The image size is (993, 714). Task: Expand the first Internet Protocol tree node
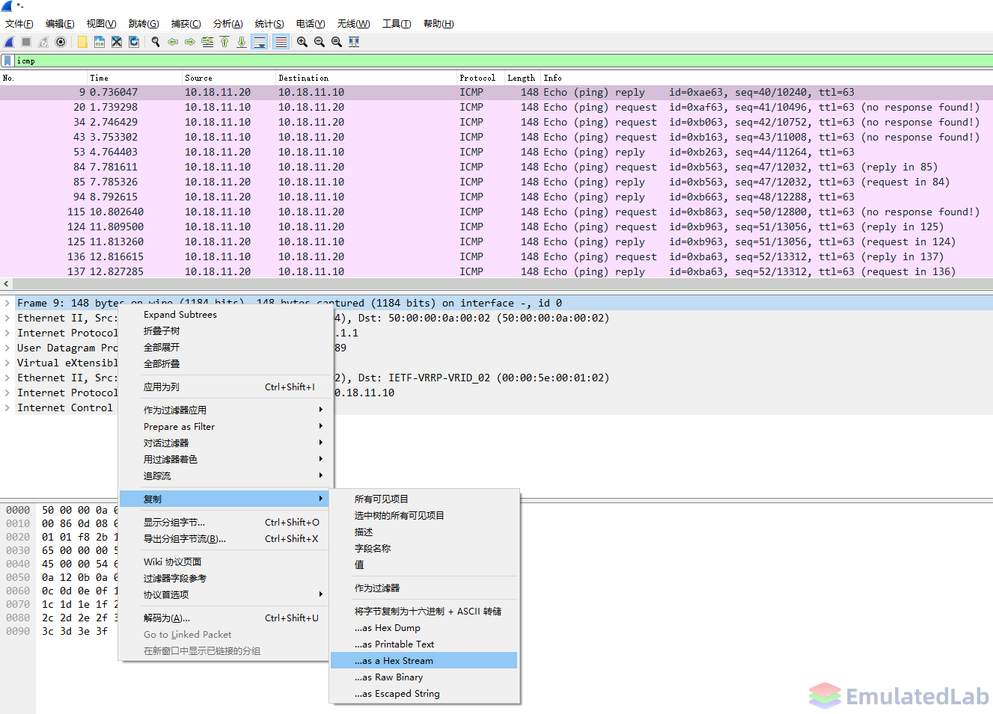pyautogui.click(x=7, y=333)
